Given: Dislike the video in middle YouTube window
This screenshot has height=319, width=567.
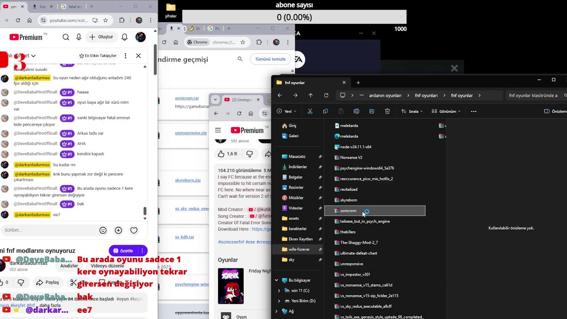Looking at the screenshot, I should (x=249, y=154).
